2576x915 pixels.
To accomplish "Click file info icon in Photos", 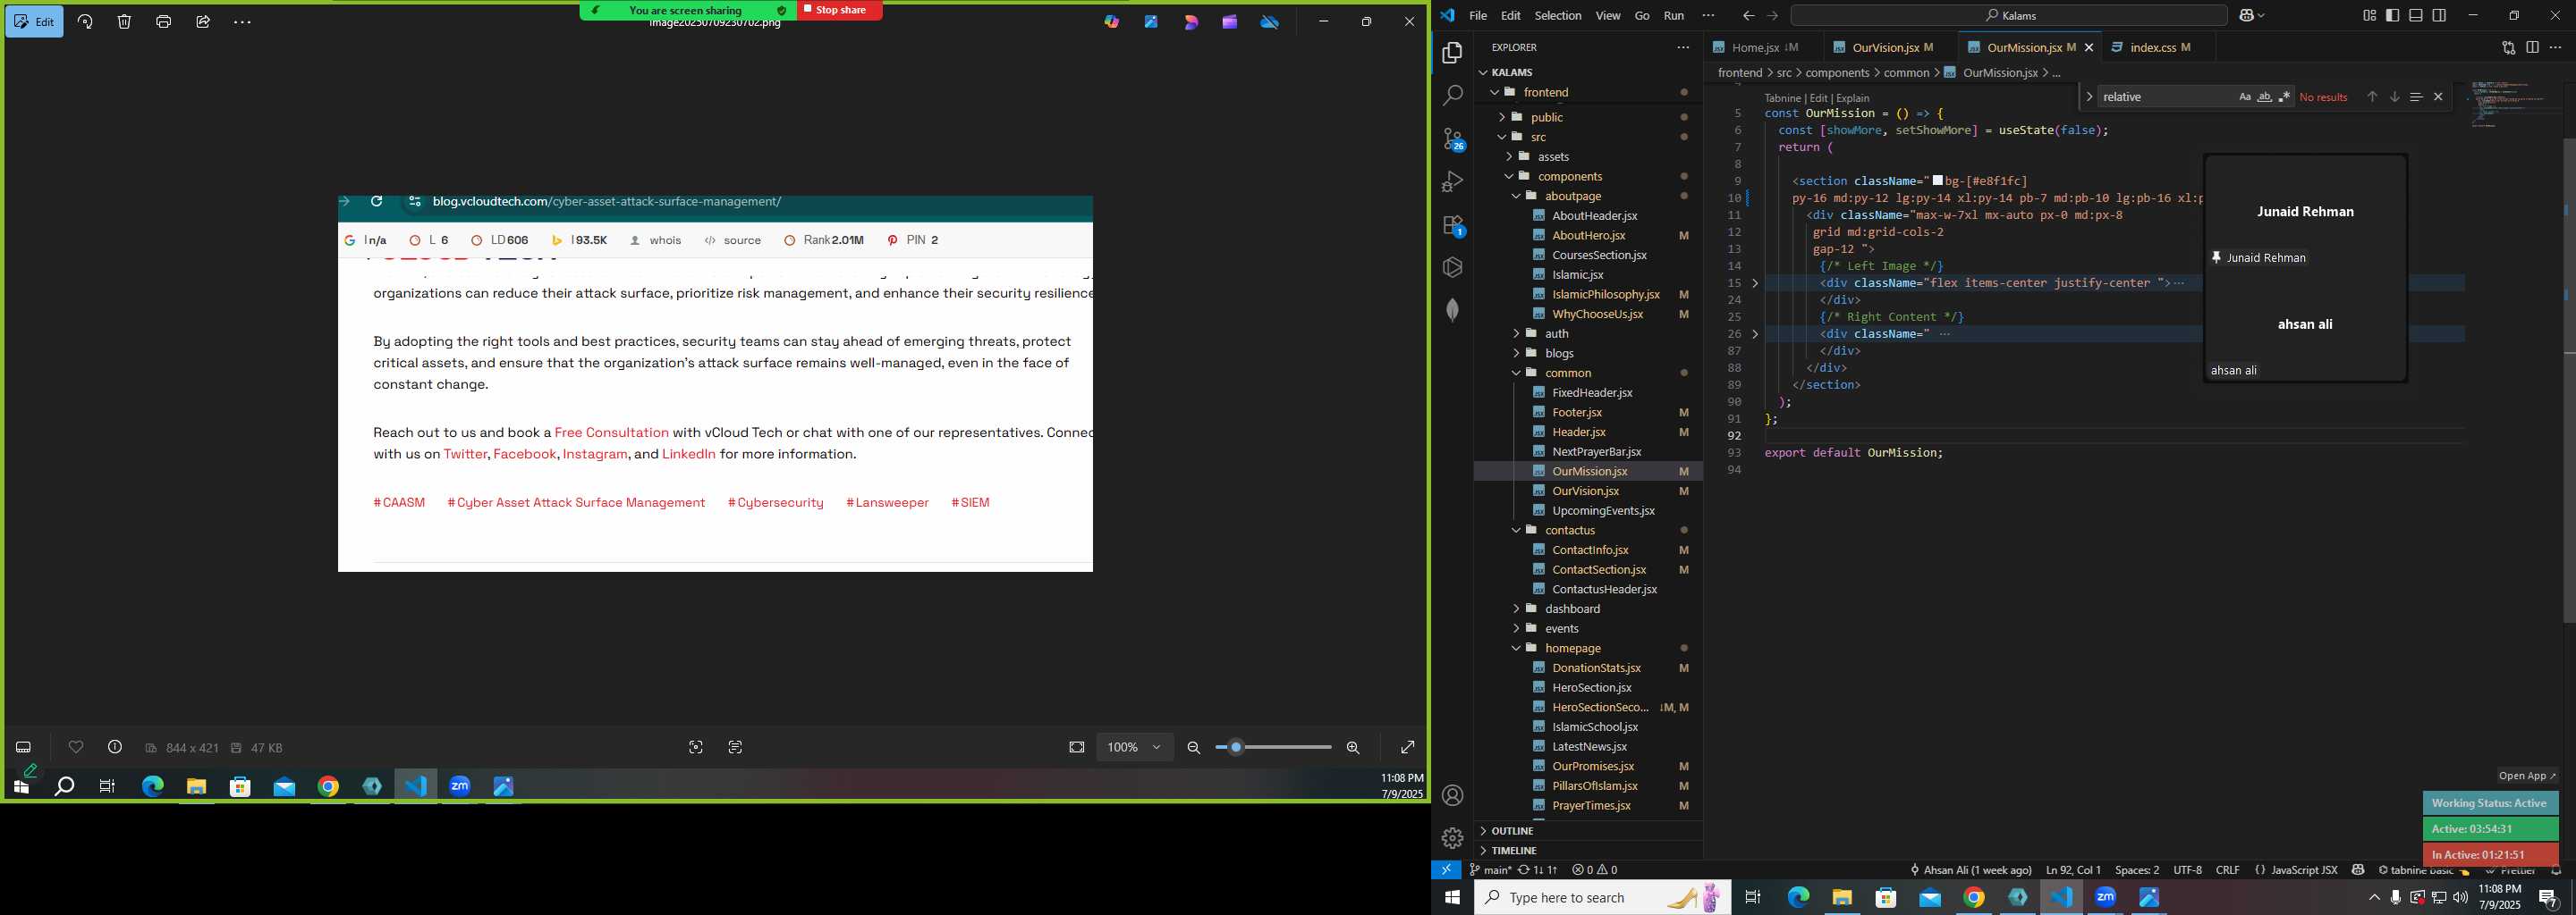I will pos(115,747).
